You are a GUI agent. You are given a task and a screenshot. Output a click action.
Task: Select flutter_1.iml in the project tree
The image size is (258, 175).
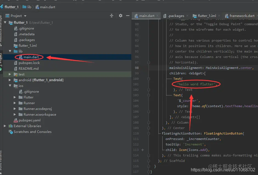coord(25,46)
